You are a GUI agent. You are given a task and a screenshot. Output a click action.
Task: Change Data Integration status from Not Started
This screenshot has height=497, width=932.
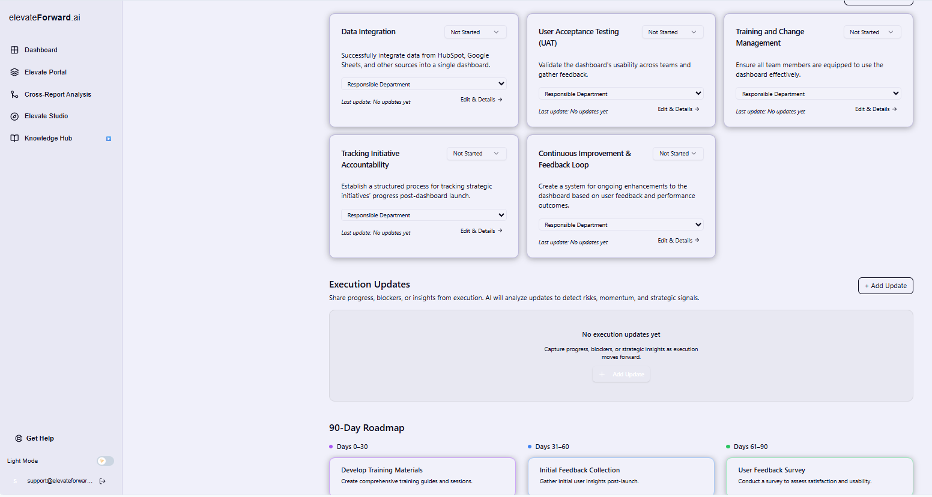tap(475, 32)
